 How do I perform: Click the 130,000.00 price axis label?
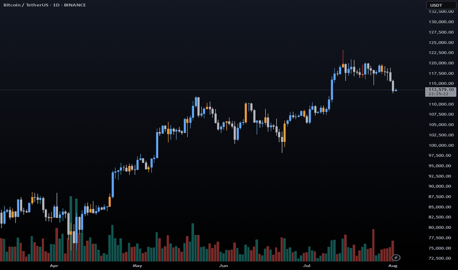(441, 22)
